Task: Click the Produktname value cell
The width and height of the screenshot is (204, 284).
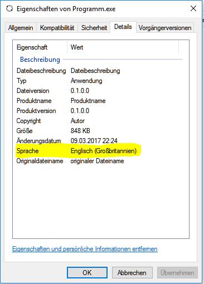Action: point(88,101)
